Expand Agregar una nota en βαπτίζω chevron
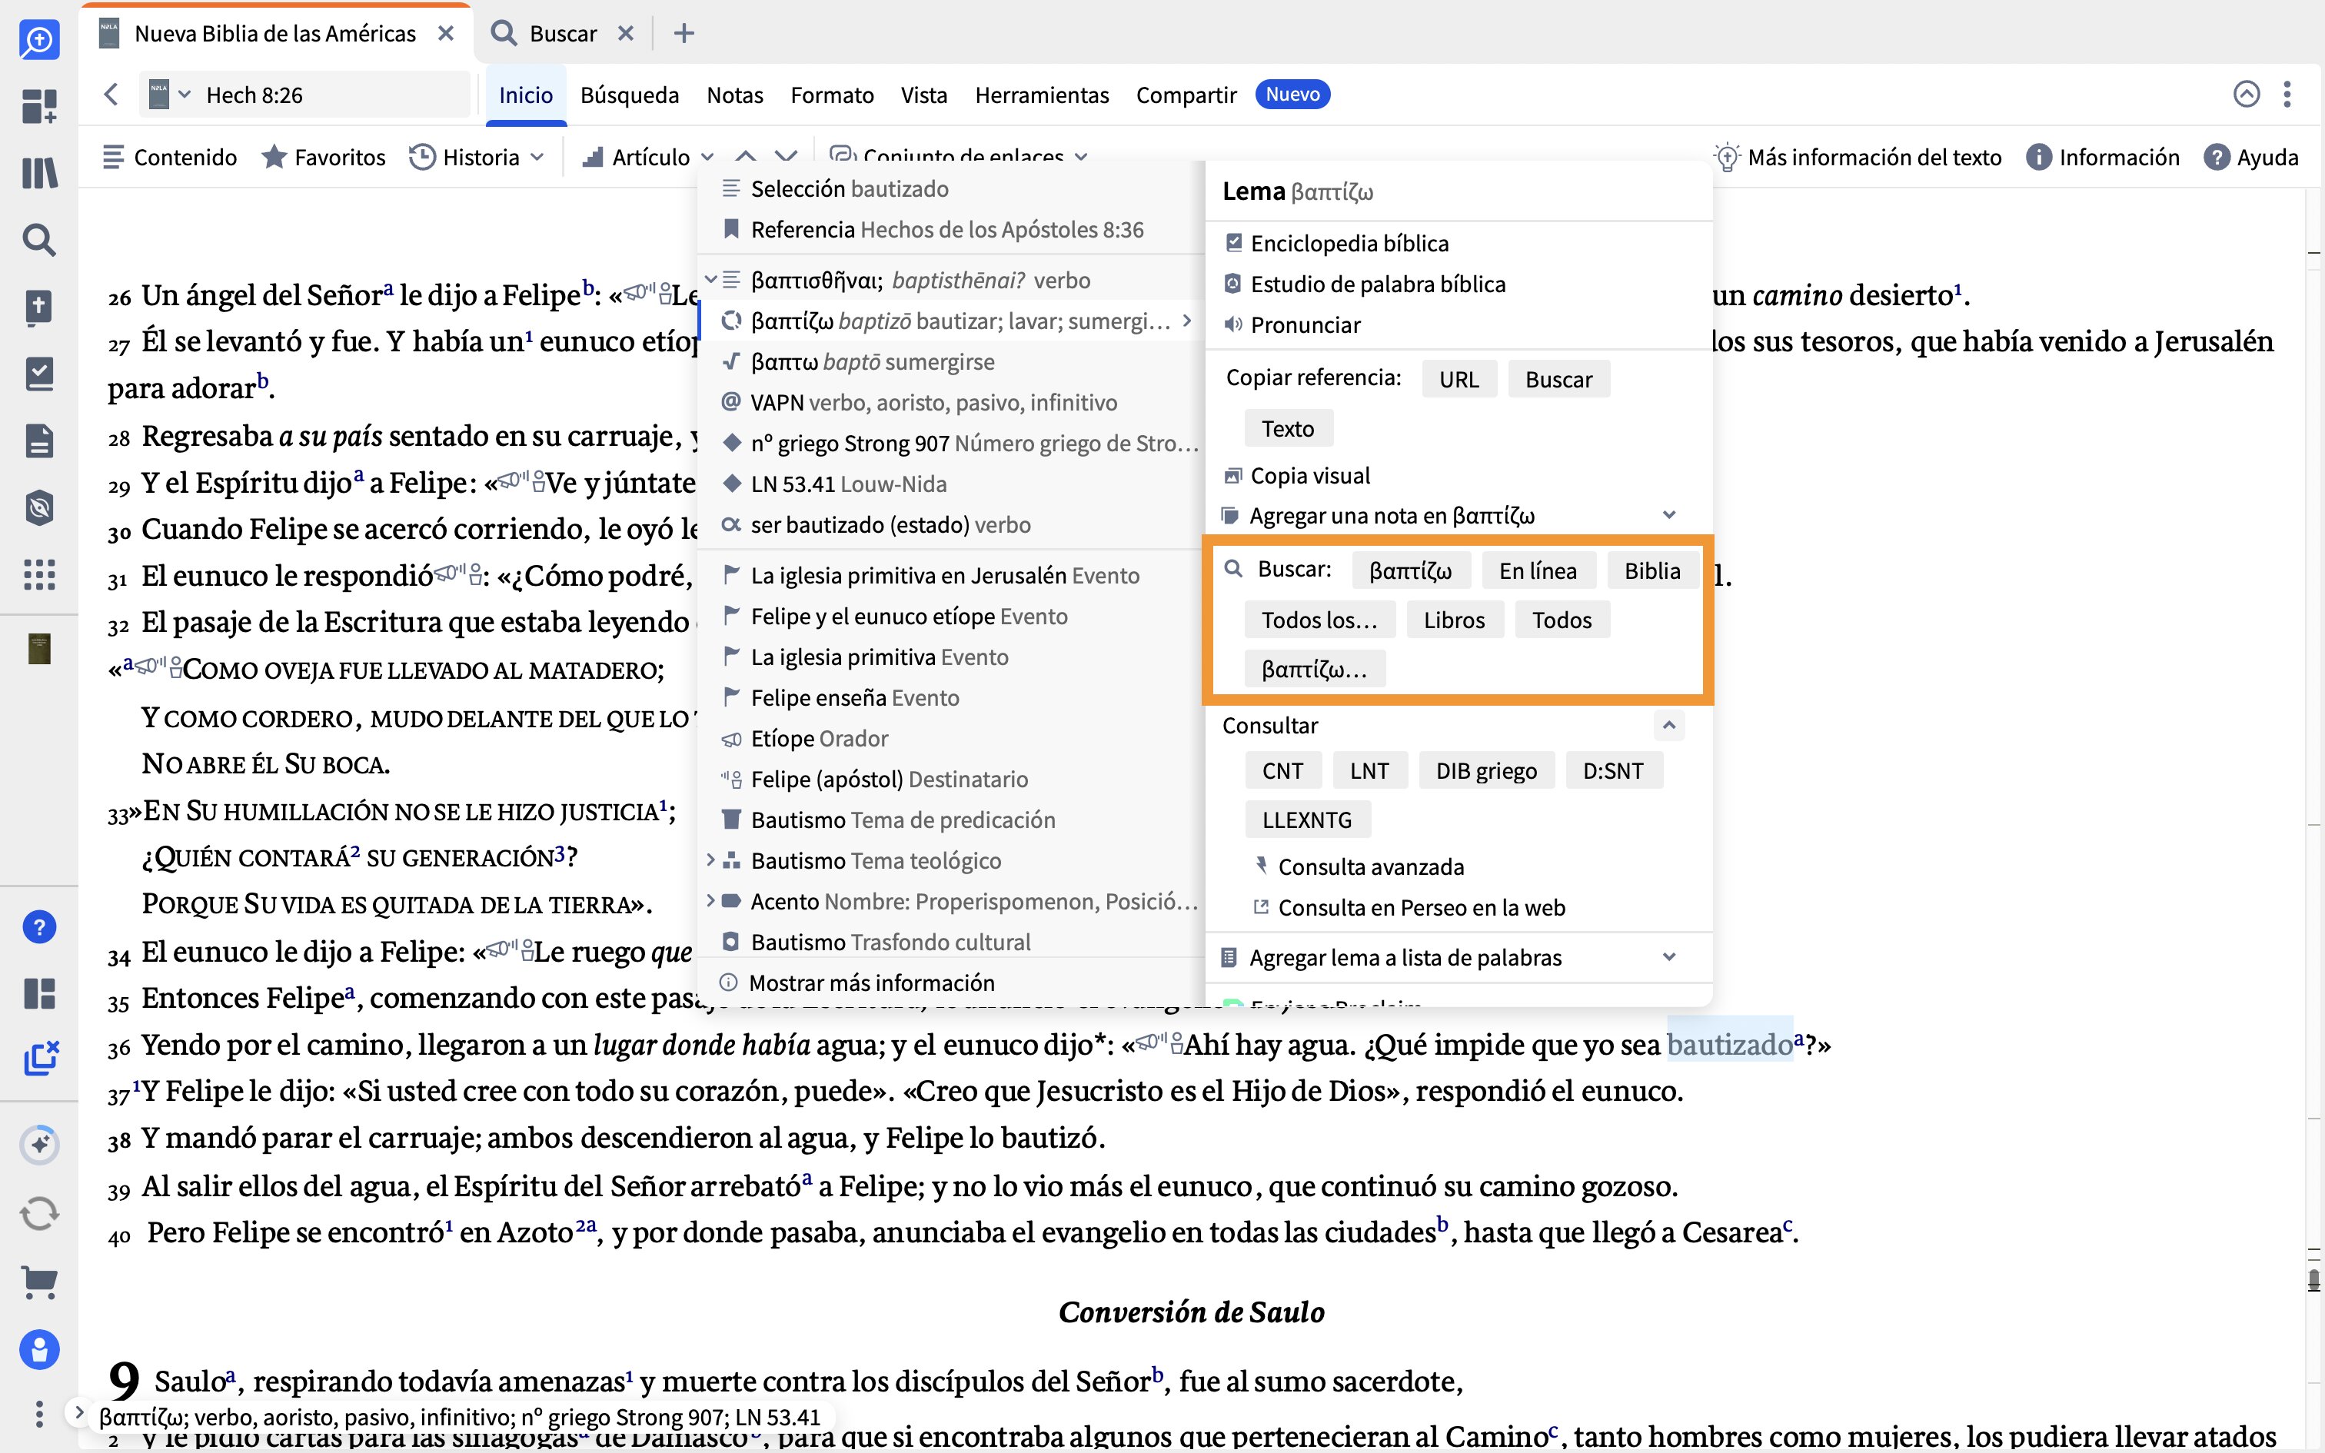Viewport: 2325px width, 1453px height. coord(1669,515)
